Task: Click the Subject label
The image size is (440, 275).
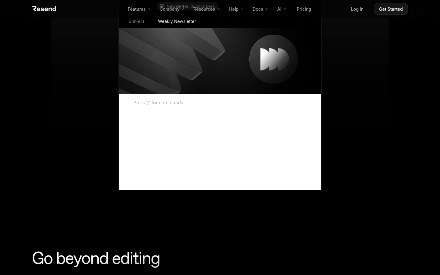Action: tap(136, 21)
